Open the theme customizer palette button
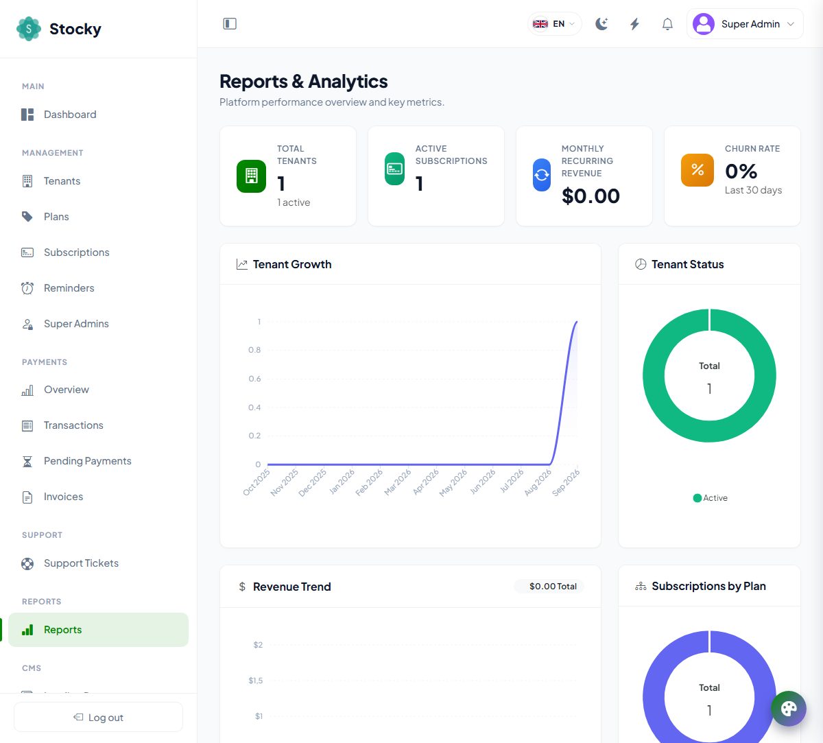The width and height of the screenshot is (823, 743). pos(789,708)
